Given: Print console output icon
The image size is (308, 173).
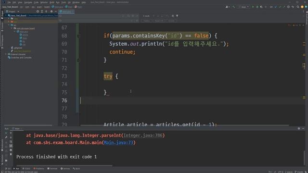Looking at the screenshot, I should [11, 150].
